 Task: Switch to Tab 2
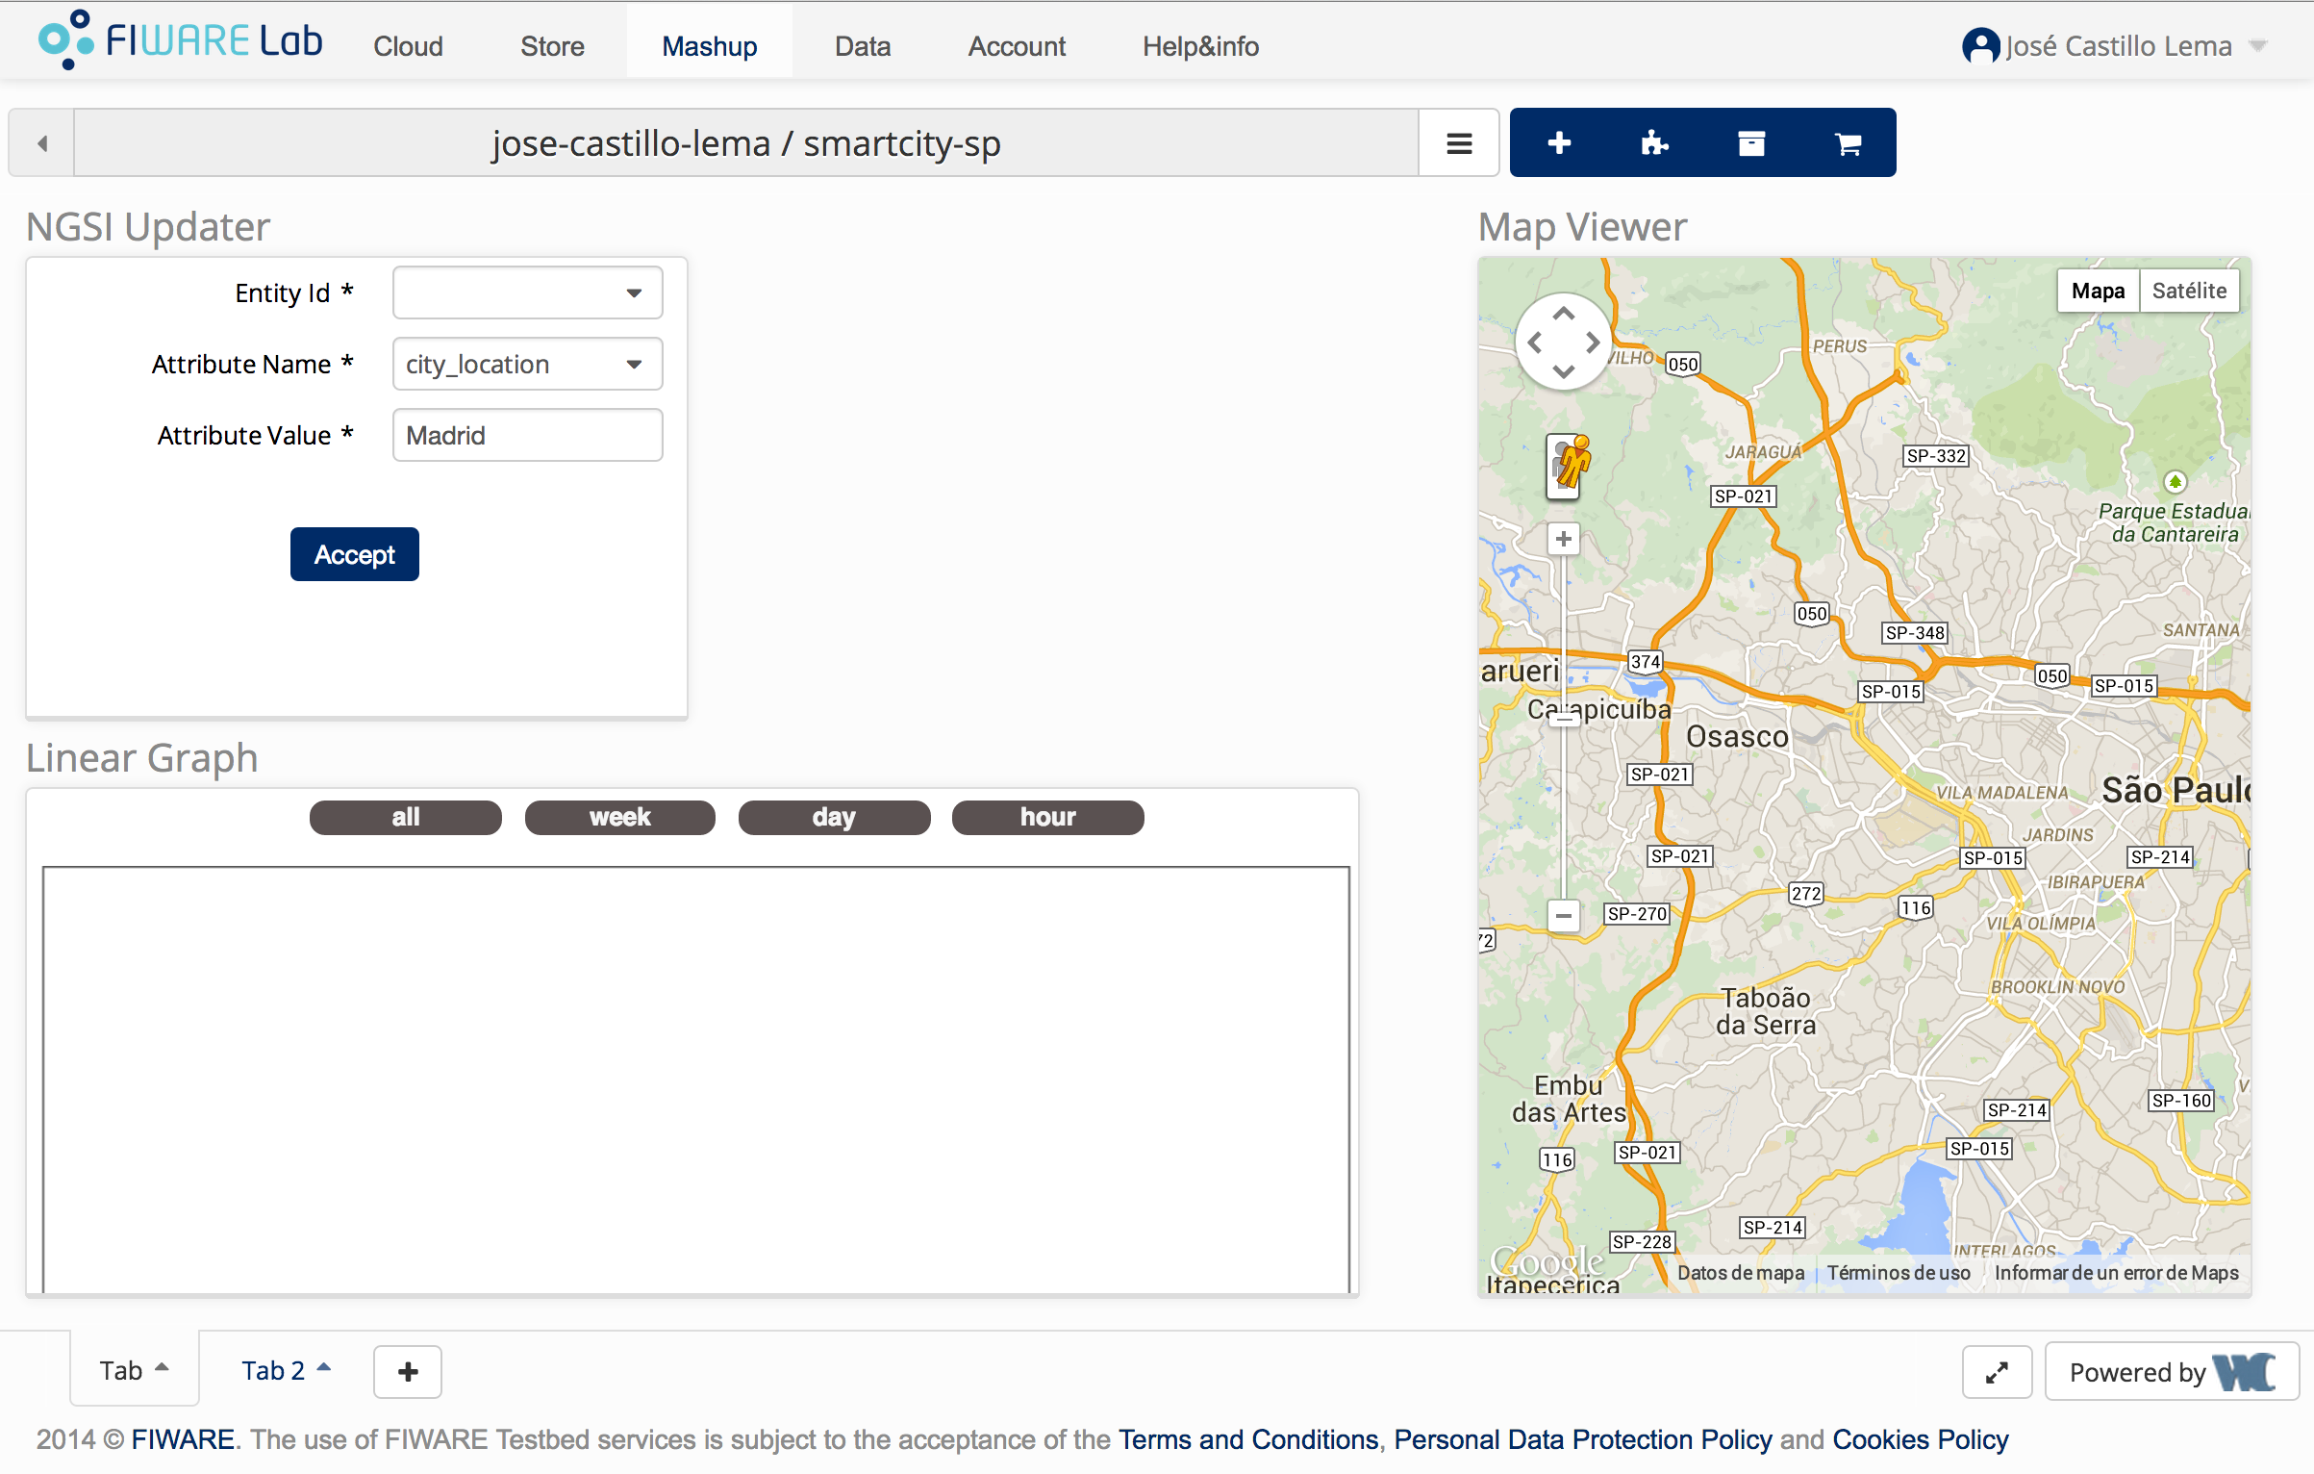pyautogui.click(x=273, y=1370)
